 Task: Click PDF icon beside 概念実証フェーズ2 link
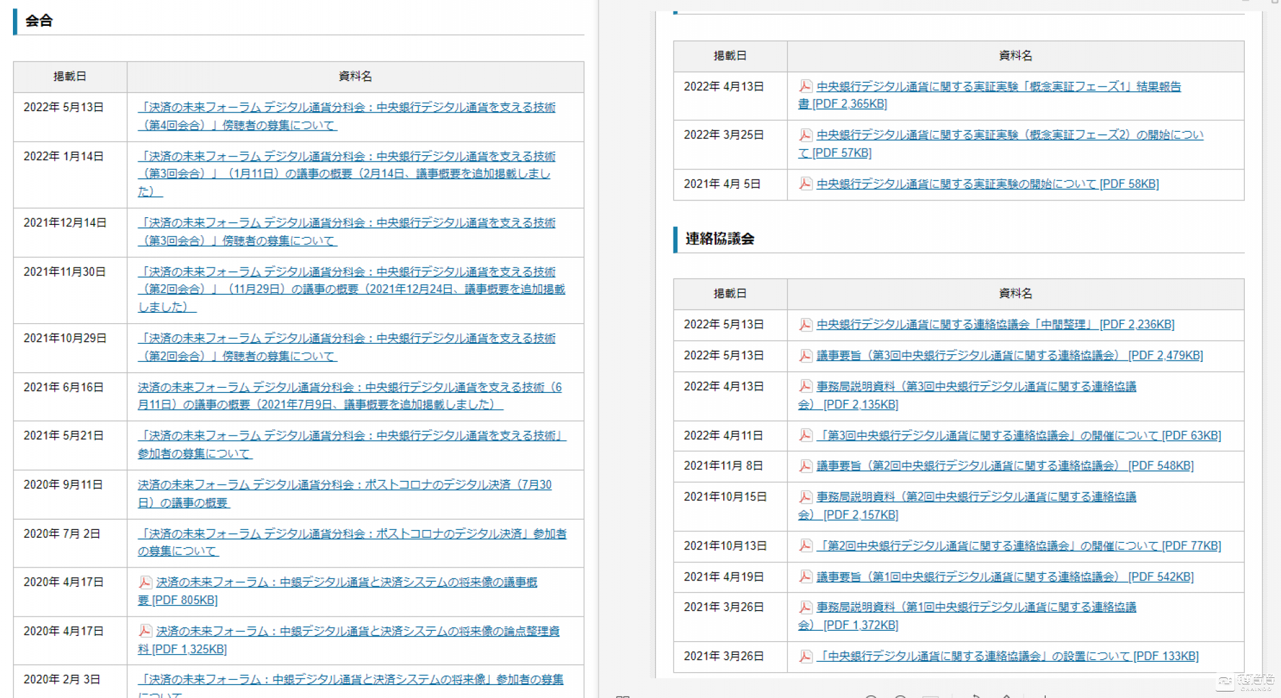[805, 135]
